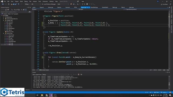Viewport: 173px width, 97px height.
Task: Open the Debug menu
Action: 26,1
